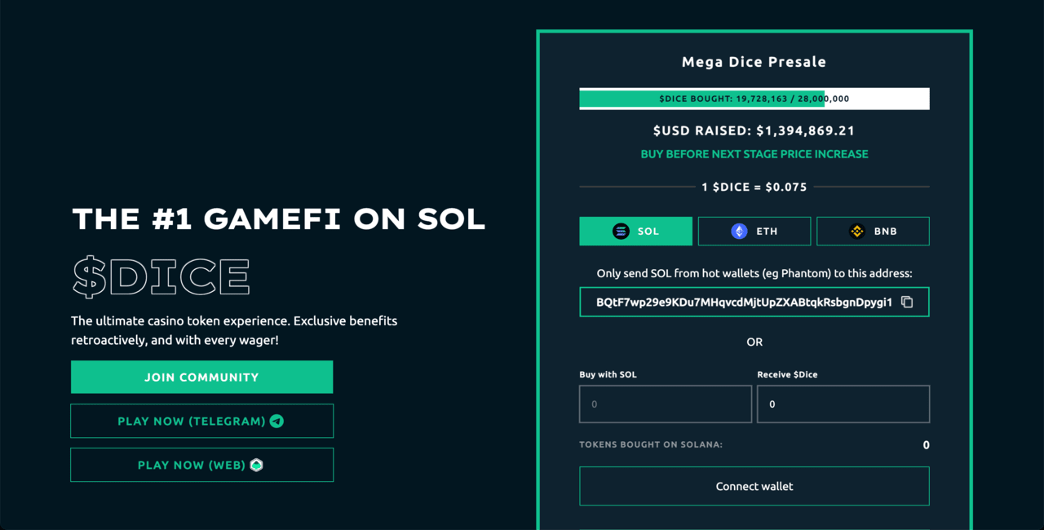Click the Ethereum logo icon
This screenshot has height=530, width=1044.
pyautogui.click(x=739, y=232)
